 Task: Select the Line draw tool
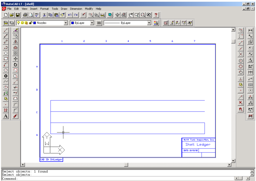pos(6,30)
